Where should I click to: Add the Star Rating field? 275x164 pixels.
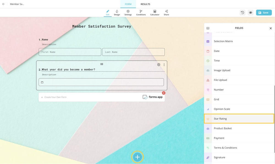tap(239, 119)
